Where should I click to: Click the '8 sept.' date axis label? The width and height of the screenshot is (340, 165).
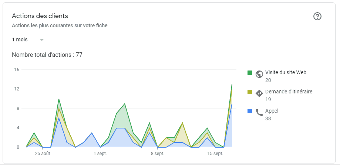point(158,153)
